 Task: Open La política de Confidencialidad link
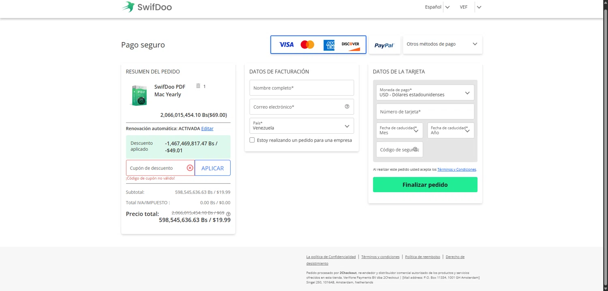pyautogui.click(x=331, y=257)
